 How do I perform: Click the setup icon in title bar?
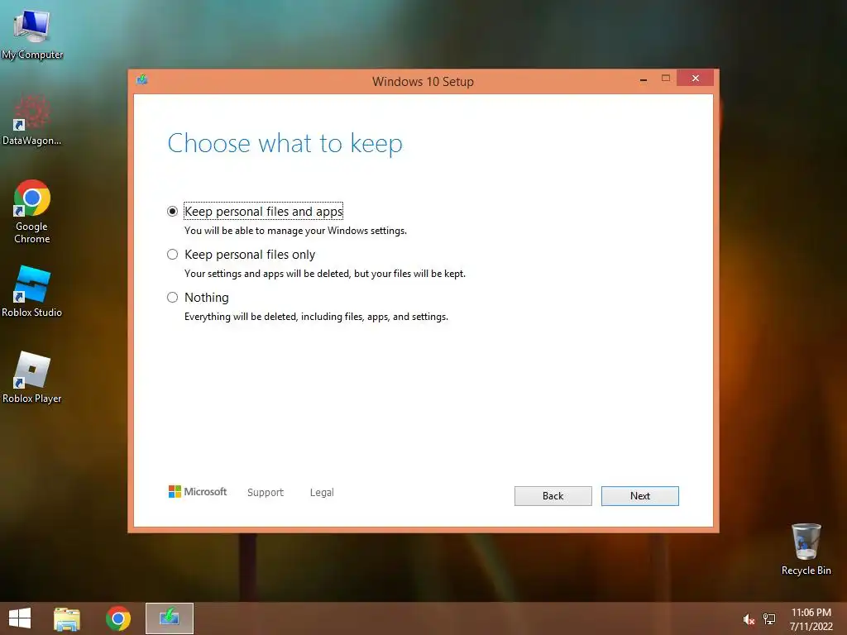(142, 80)
